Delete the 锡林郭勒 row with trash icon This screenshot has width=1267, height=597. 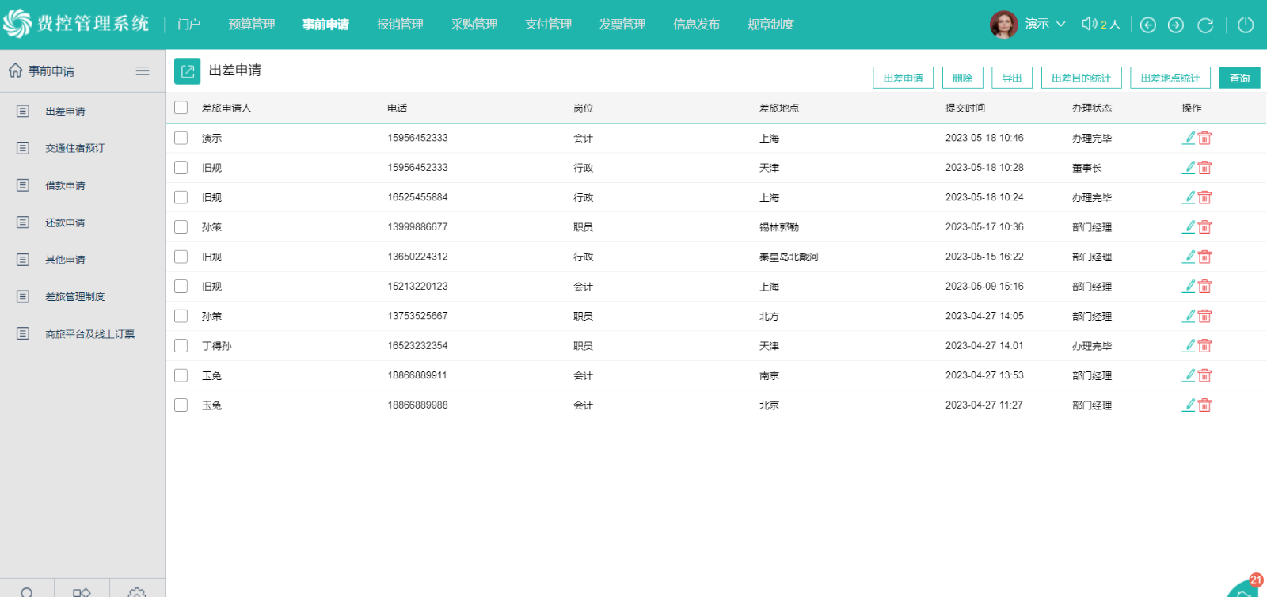[x=1204, y=226]
